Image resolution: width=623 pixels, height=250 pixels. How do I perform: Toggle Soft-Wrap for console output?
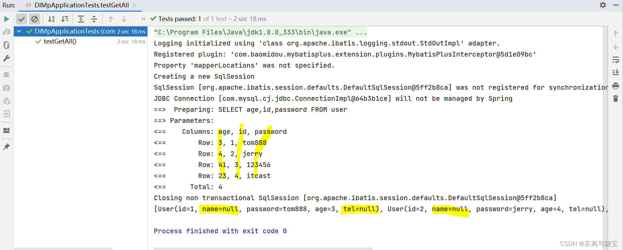[615, 60]
